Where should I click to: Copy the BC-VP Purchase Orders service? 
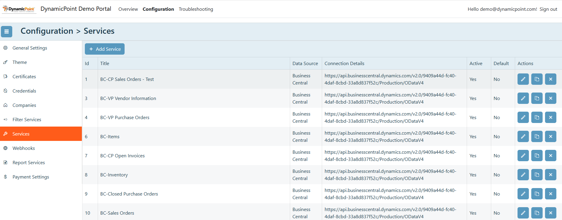tap(537, 117)
